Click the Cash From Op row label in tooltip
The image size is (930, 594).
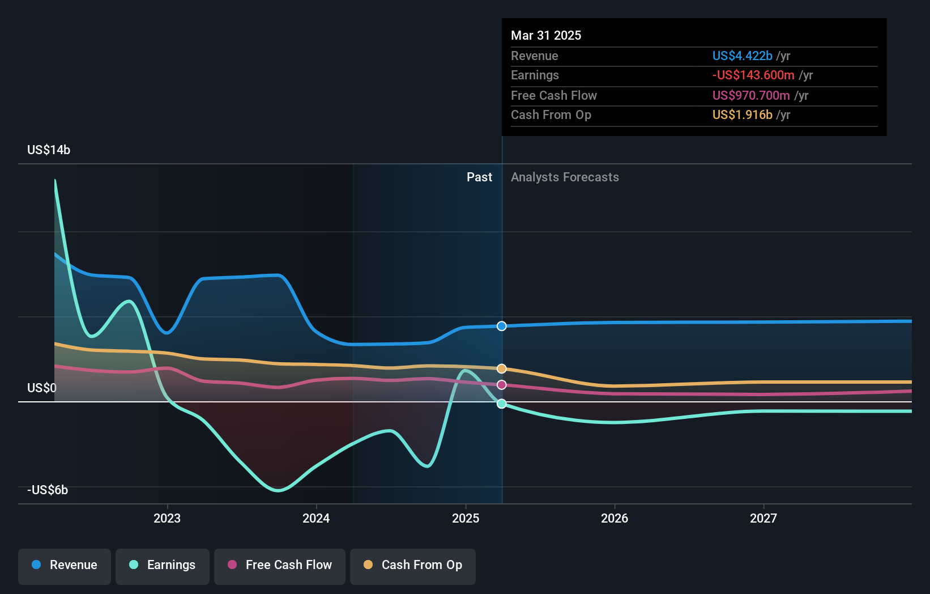(551, 115)
